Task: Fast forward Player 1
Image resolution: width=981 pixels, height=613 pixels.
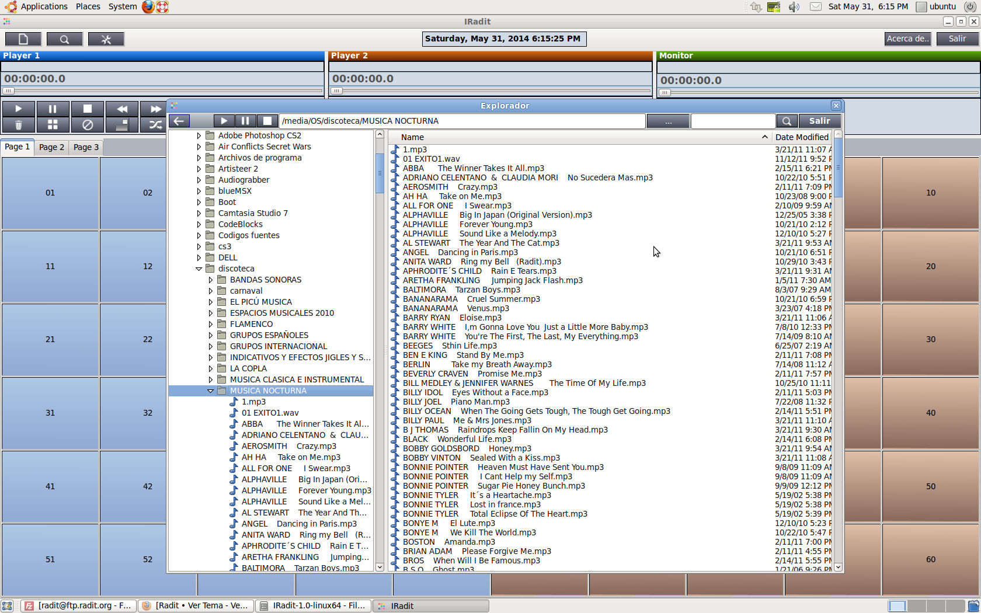Action: click(155, 109)
